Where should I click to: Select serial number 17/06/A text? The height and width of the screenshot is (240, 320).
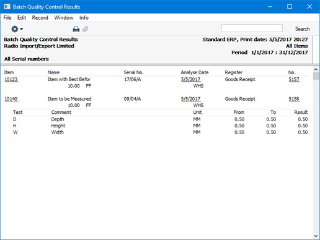[x=133, y=79]
